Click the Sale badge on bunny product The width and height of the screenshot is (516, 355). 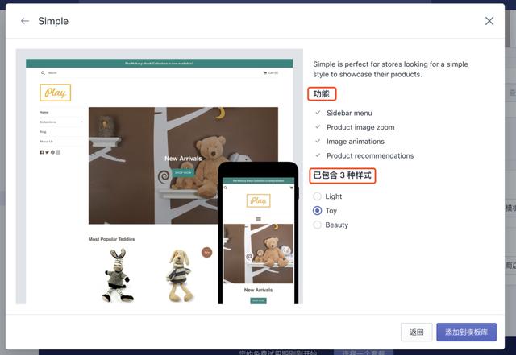206,252
